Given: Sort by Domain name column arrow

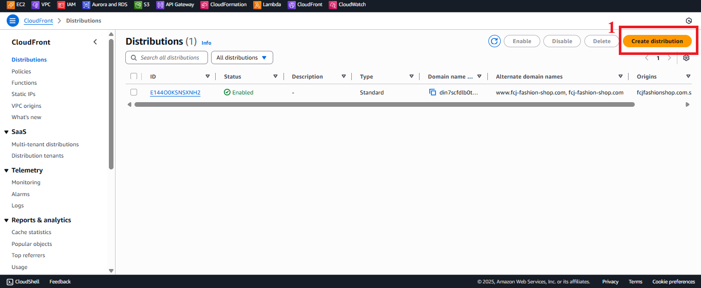Looking at the screenshot, I should [479, 76].
